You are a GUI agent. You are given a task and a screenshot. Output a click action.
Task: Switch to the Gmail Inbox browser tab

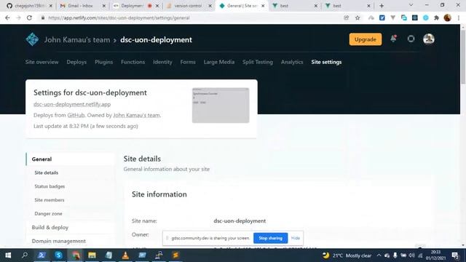coord(82,6)
